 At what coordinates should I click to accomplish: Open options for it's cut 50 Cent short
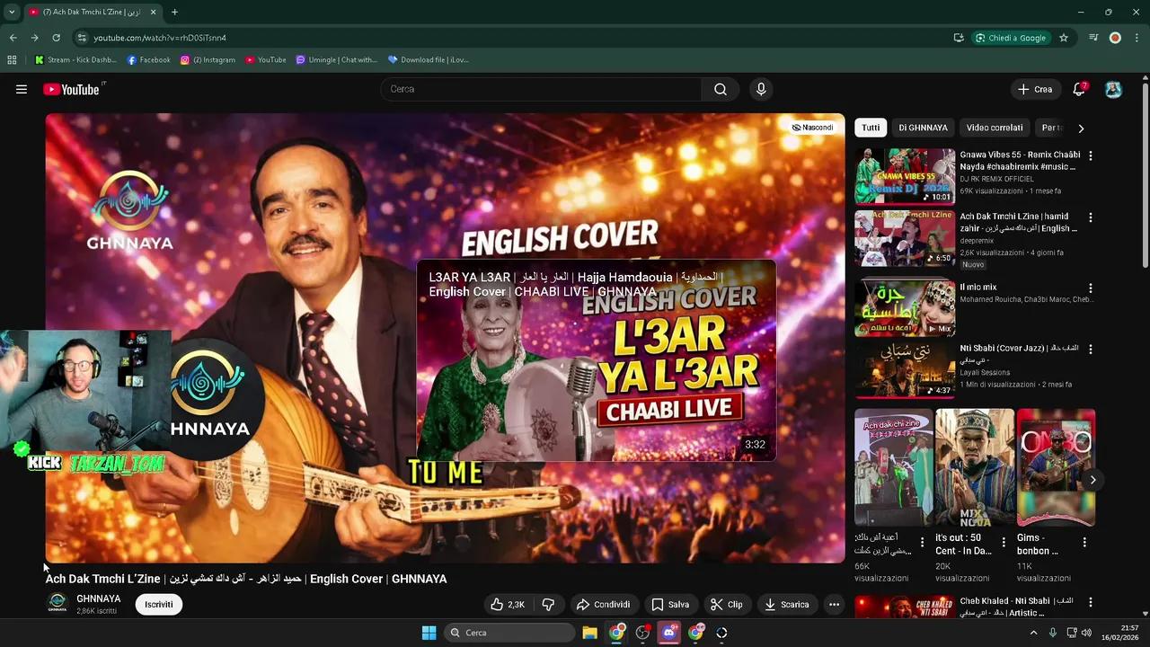click(x=1004, y=542)
